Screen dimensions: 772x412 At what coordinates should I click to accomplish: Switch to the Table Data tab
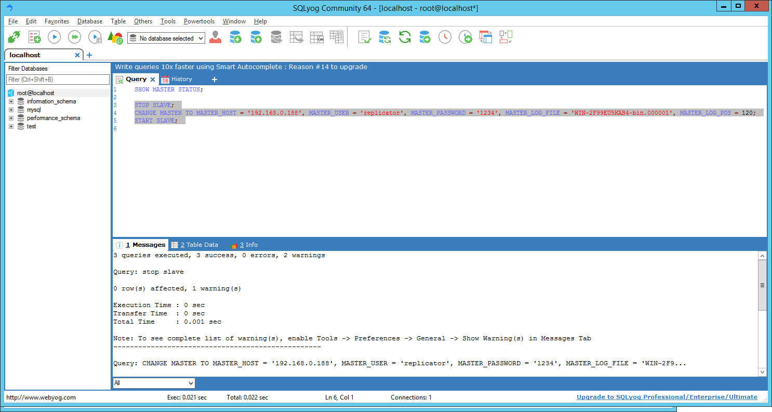point(195,245)
